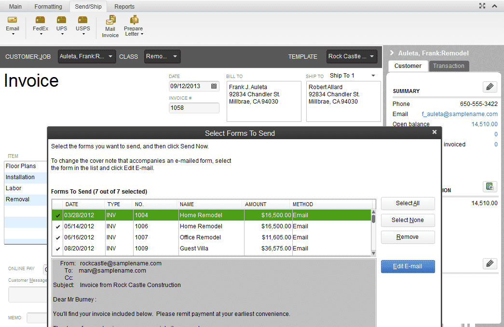
Task: Click the invoice date field
Action: pos(194,86)
